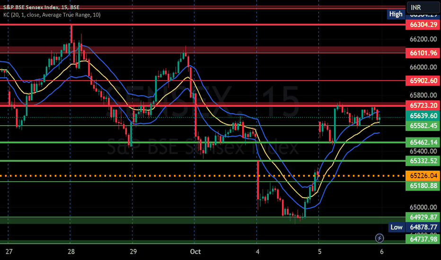Click the Oct marker on time axis
The width and height of the screenshot is (441, 260).
tap(195, 251)
